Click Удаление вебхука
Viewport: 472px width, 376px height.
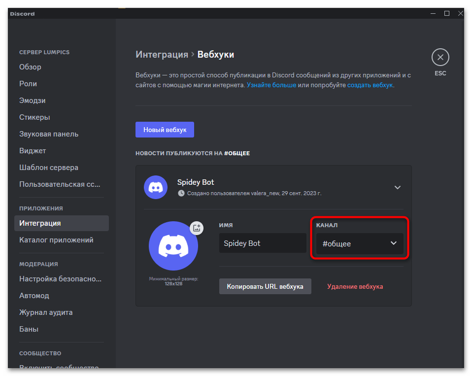coord(355,287)
